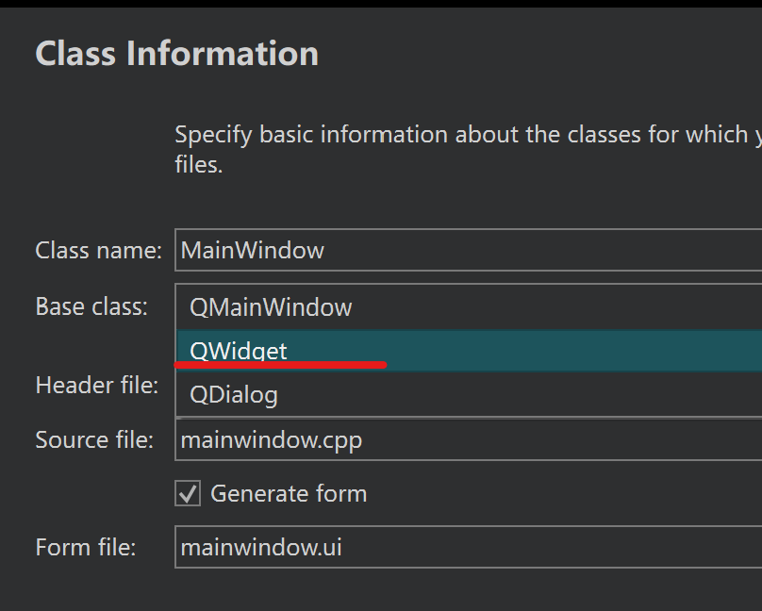Click the MainWindow text in Class name field
The image size is (762, 611).
pyautogui.click(x=253, y=251)
